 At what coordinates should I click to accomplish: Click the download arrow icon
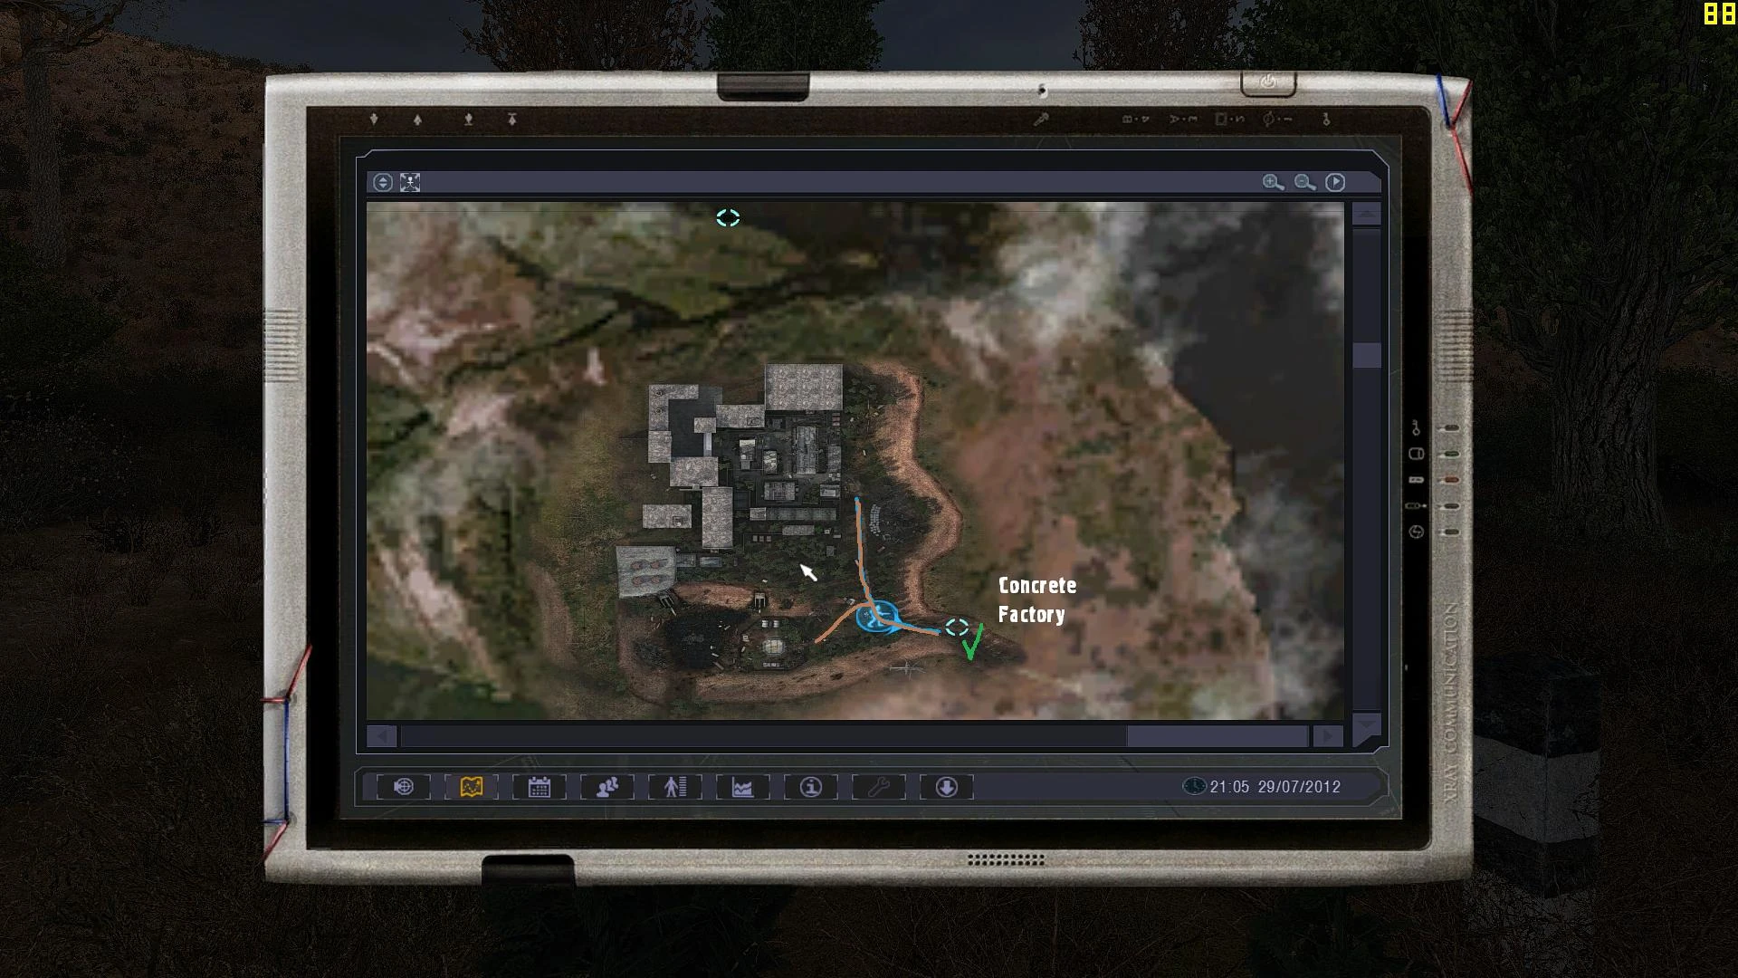tap(947, 787)
